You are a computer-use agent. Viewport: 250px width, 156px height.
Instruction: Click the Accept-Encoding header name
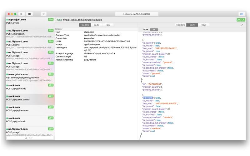click(64, 60)
